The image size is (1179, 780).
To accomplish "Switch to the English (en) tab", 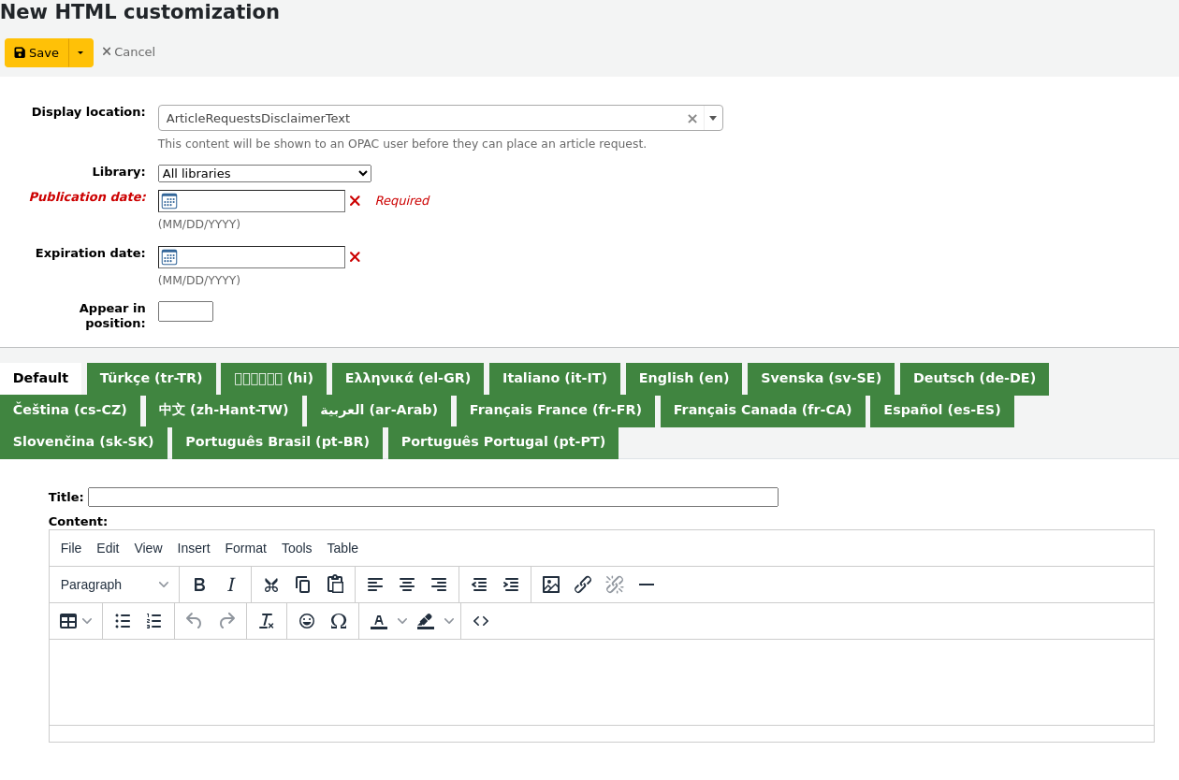I will coord(684,378).
